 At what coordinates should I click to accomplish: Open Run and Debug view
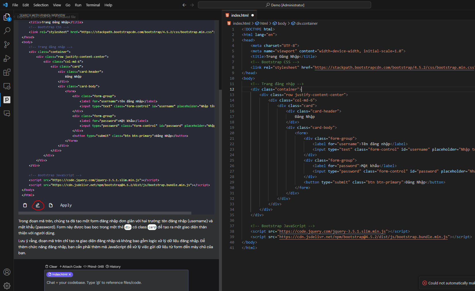(x=7, y=58)
